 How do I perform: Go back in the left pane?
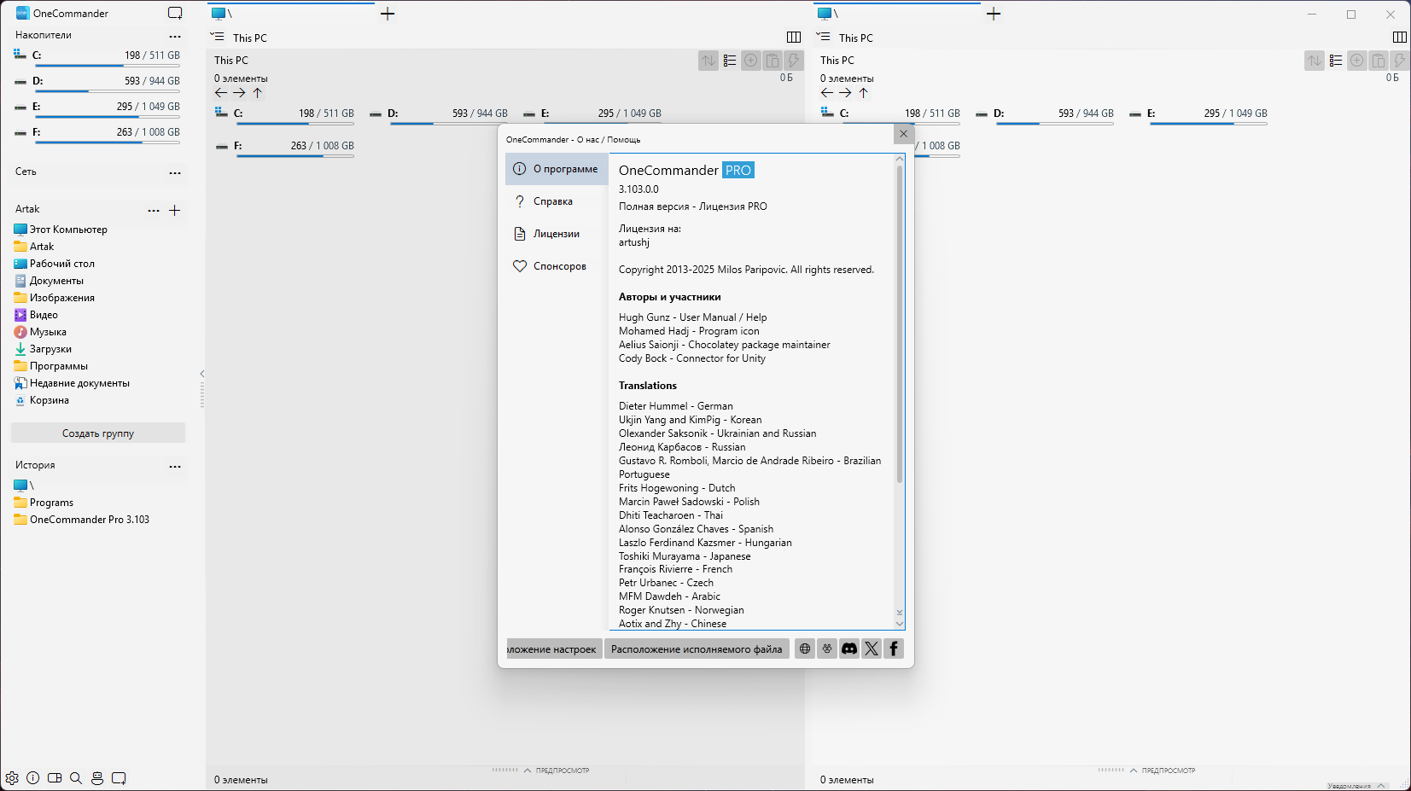point(221,93)
